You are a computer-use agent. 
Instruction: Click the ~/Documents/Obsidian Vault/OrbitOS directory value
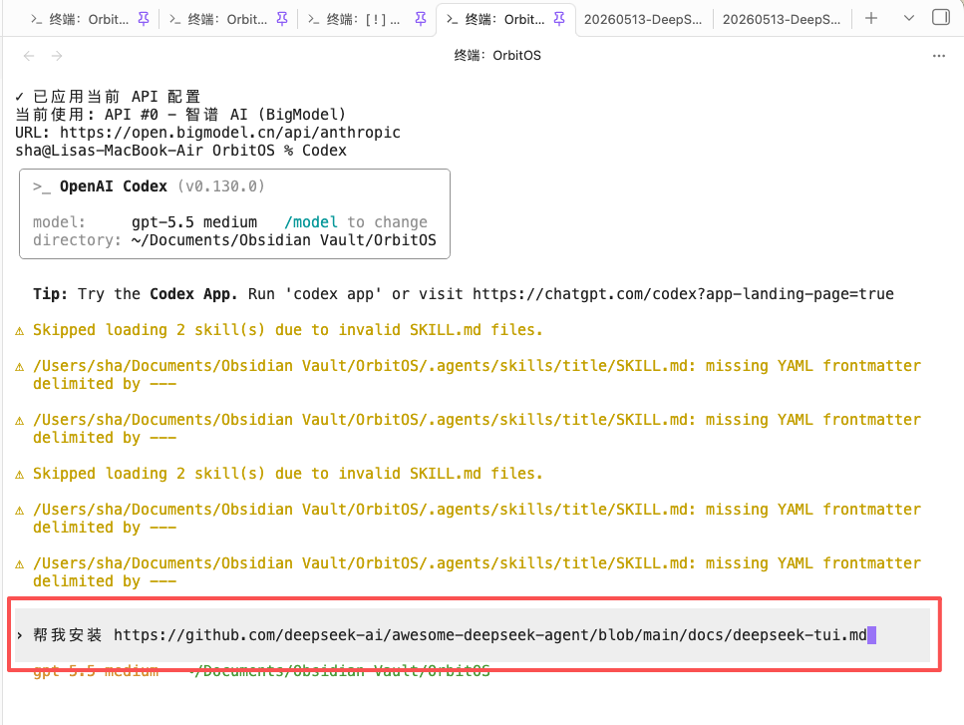pyautogui.click(x=283, y=239)
